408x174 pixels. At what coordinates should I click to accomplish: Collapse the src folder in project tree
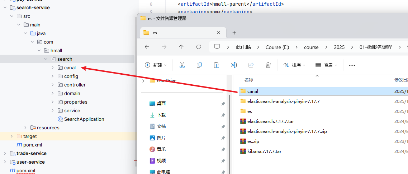[x=12, y=16]
